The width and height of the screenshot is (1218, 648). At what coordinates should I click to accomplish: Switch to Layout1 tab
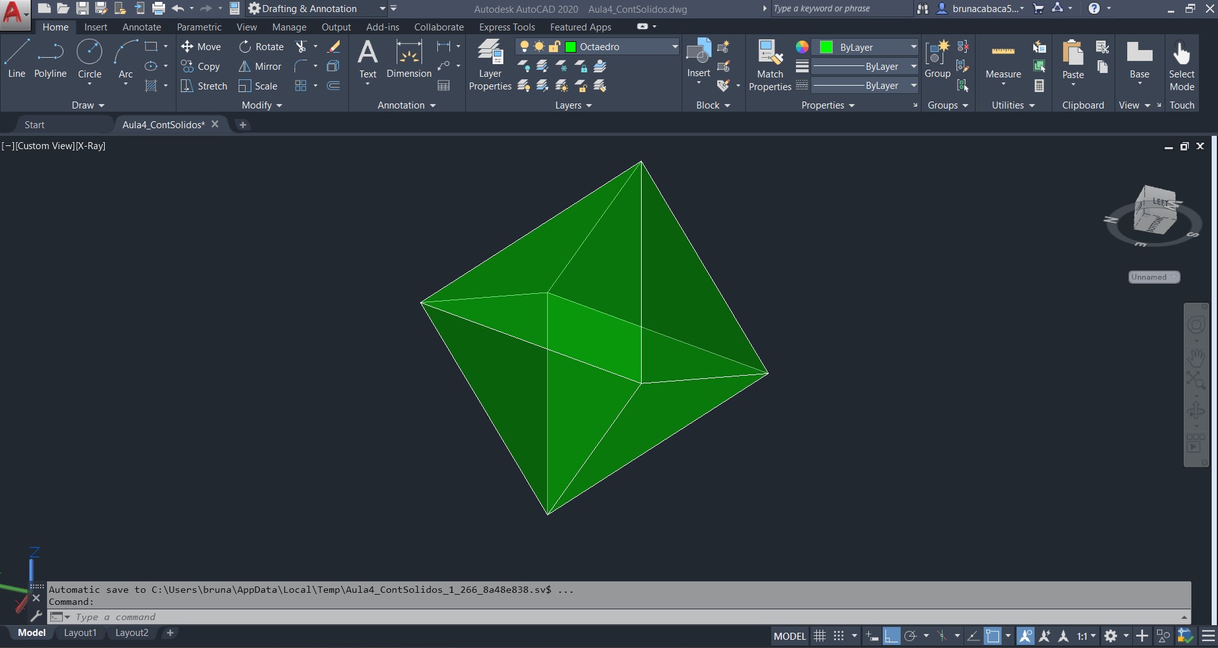[80, 633]
